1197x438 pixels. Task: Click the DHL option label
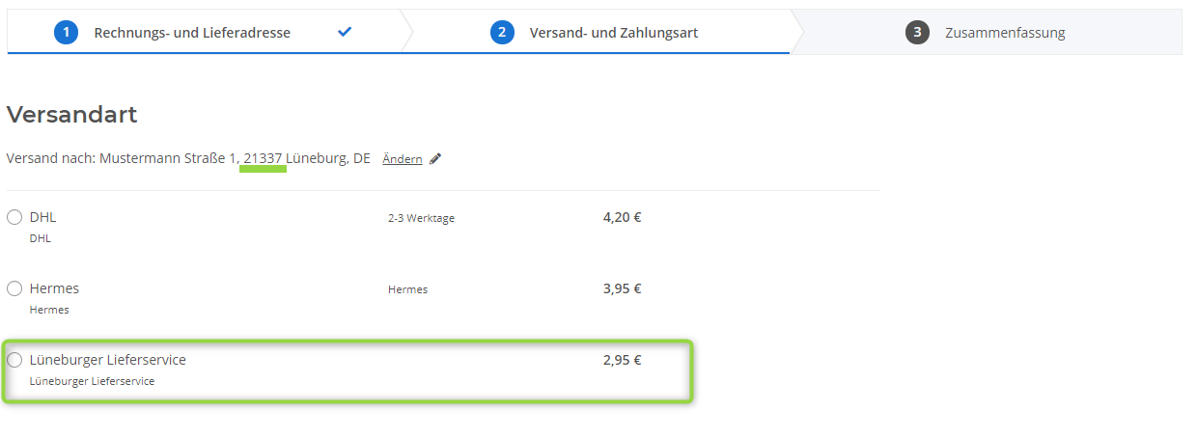pos(43,217)
